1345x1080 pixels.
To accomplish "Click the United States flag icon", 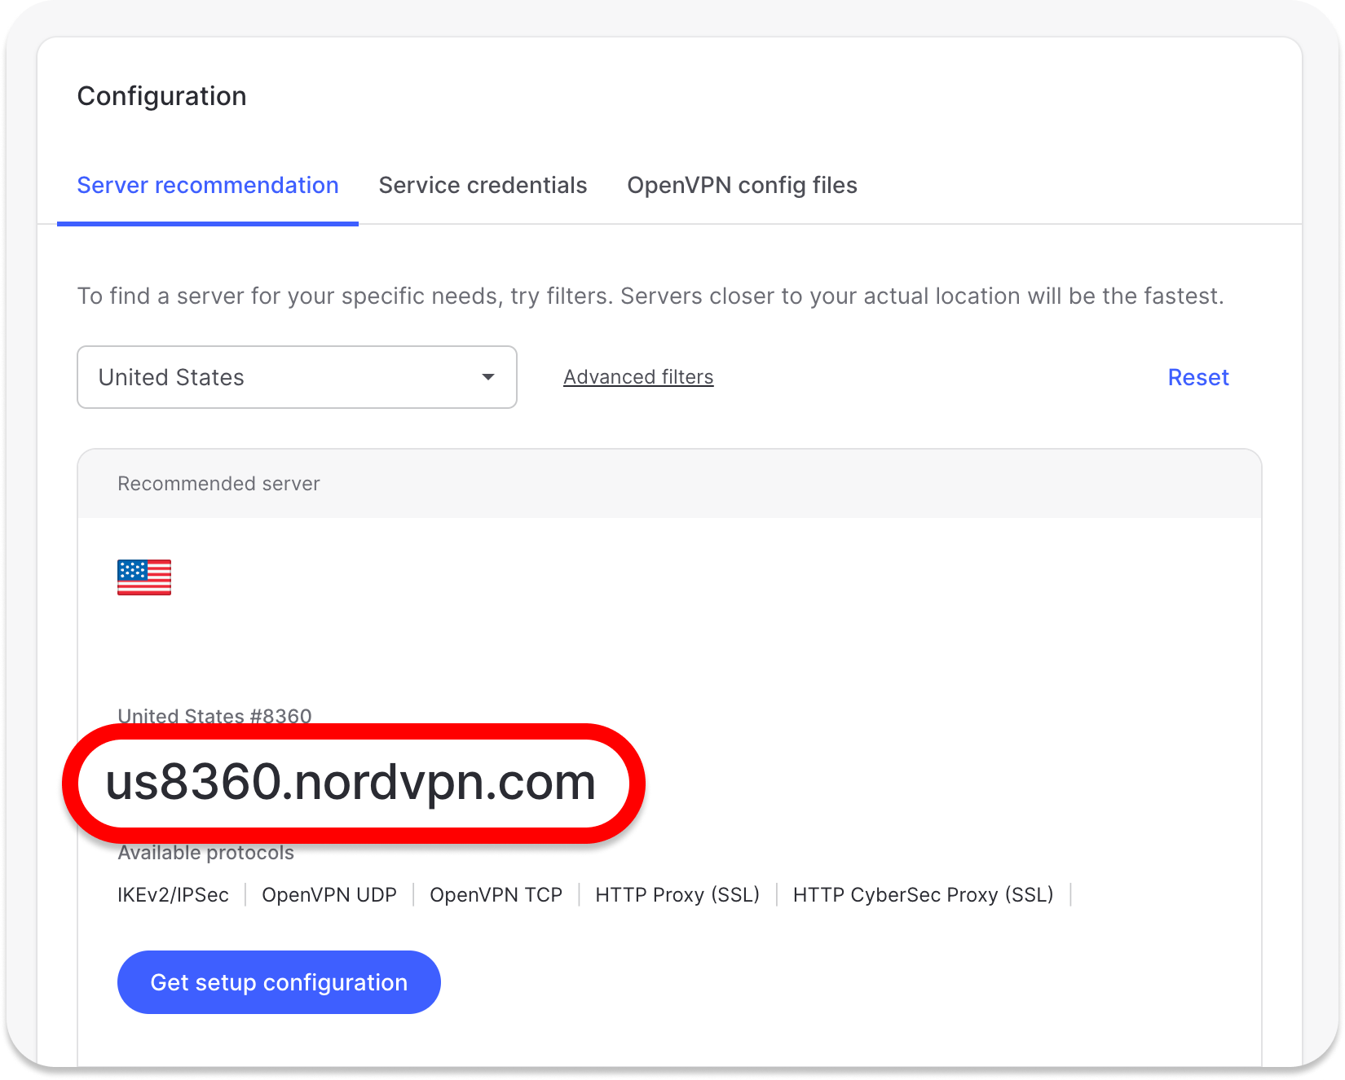I will (x=144, y=577).
